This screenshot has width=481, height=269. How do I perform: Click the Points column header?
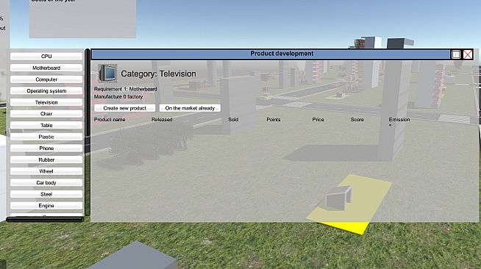[274, 120]
